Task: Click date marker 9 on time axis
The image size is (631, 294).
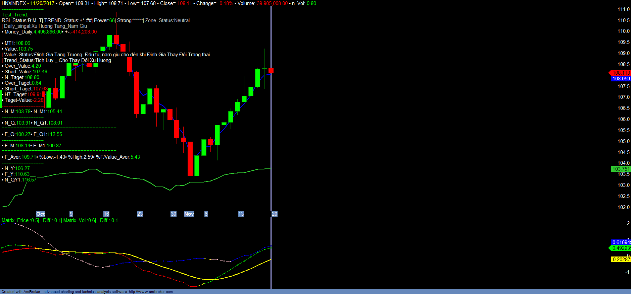Action: pyautogui.click(x=71, y=214)
